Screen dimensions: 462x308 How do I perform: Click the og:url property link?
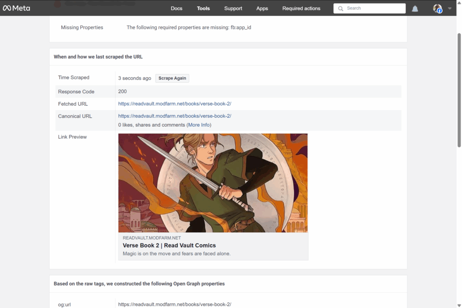[x=175, y=304]
